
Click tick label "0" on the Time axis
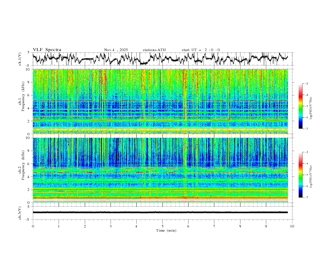pyautogui.click(x=33, y=226)
